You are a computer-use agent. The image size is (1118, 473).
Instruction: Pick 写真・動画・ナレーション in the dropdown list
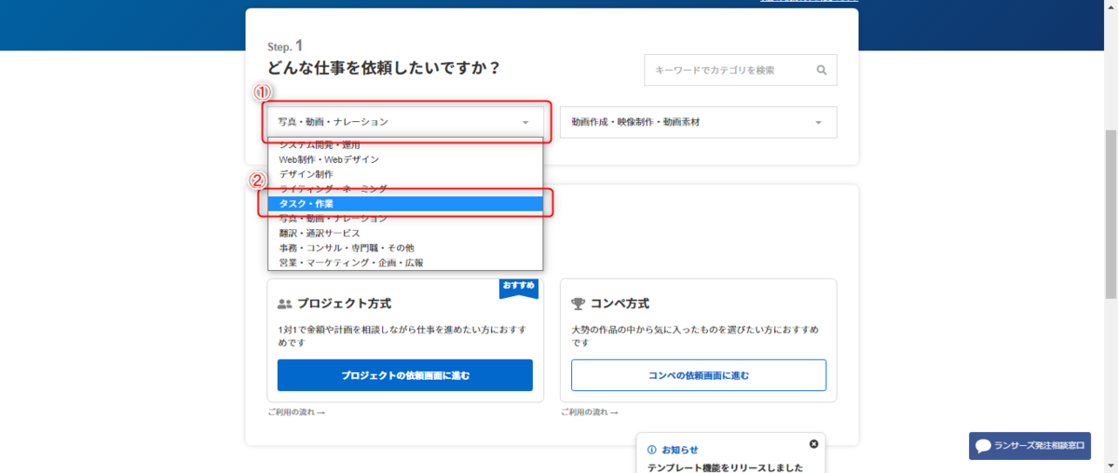(x=405, y=218)
